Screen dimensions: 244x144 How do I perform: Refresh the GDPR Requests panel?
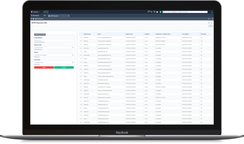pos(209,19)
